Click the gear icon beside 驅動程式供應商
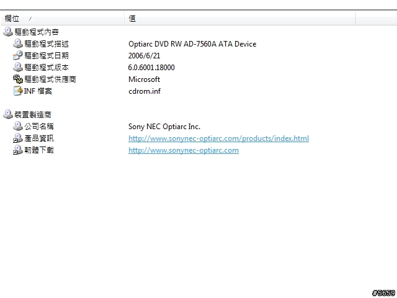Viewport: 397px width, 298px height. click(18, 79)
